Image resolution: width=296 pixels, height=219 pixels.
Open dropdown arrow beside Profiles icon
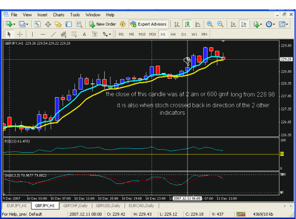pyautogui.click(x=27, y=24)
